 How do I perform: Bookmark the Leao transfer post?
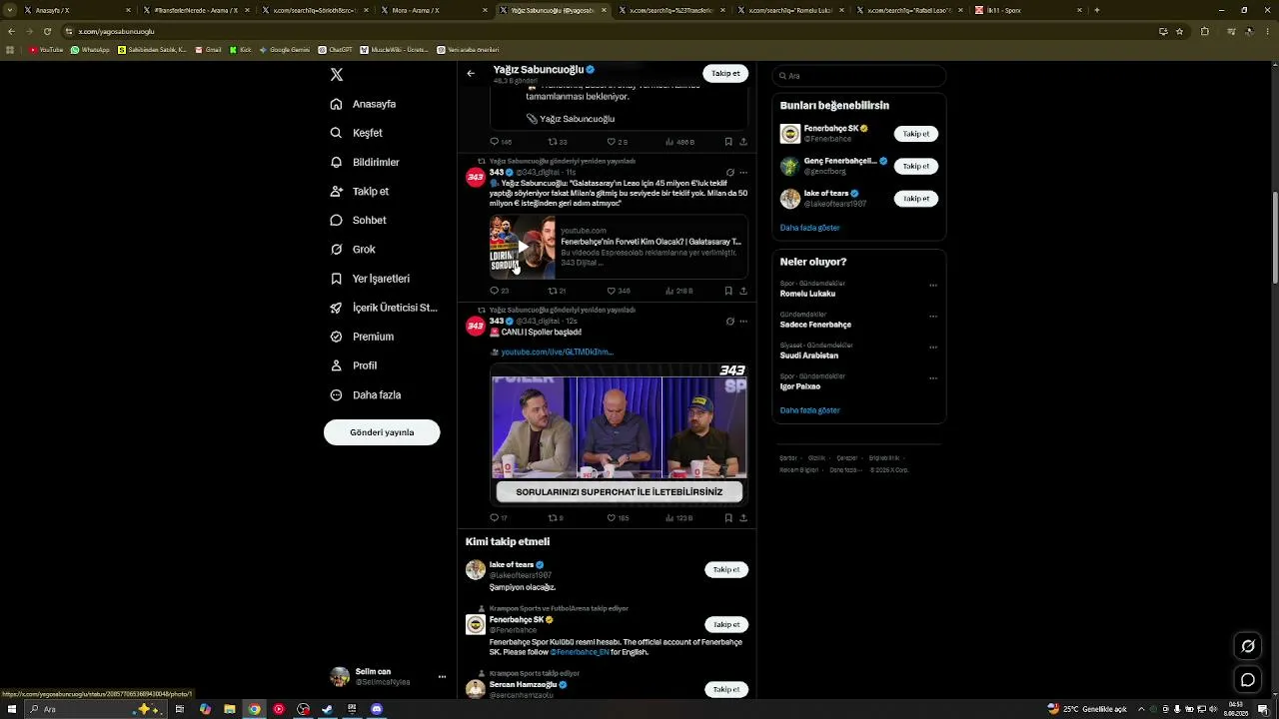[x=728, y=291]
